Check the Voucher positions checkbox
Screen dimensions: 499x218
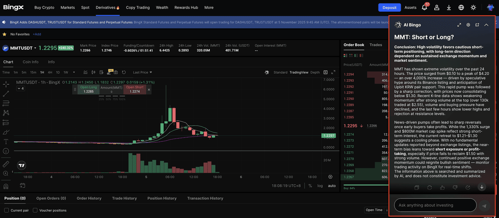coord(35,210)
